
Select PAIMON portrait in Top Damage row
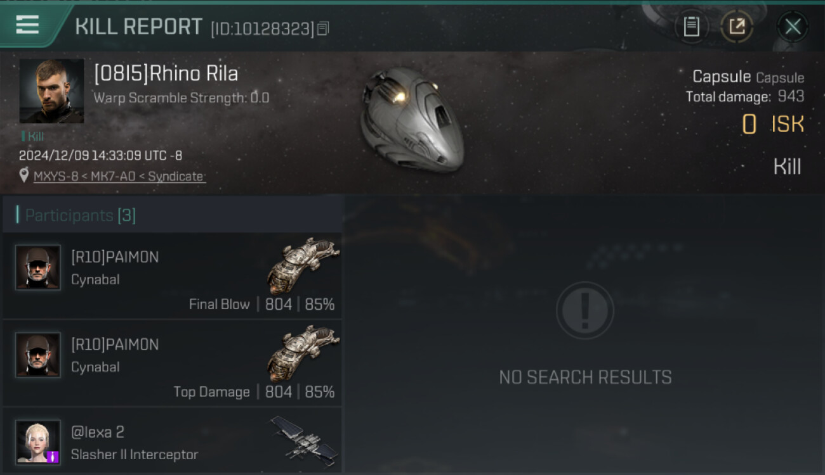click(38, 355)
